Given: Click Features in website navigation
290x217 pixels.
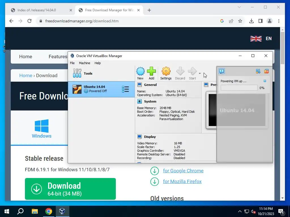Looking at the screenshot, I should click(x=58, y=57).
